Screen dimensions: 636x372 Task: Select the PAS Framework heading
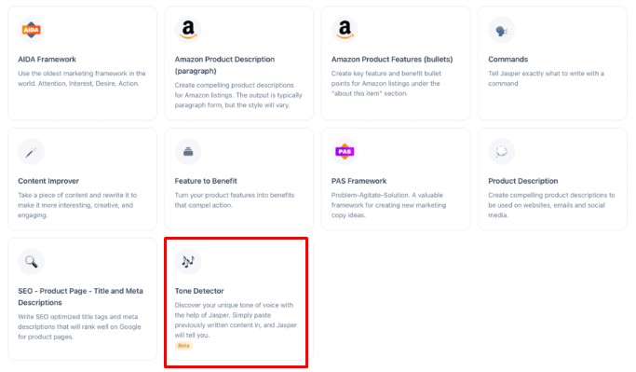click(x=359, y=181)
